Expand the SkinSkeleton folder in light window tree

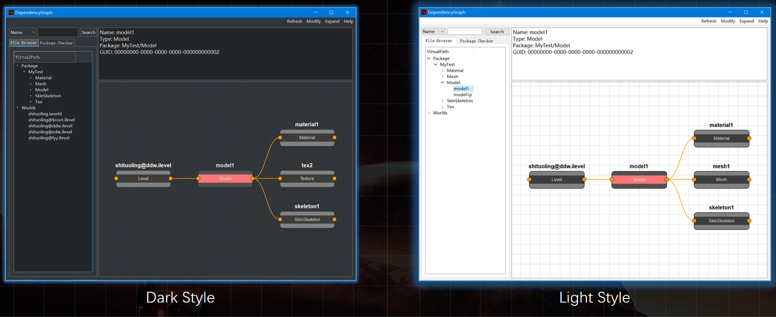[x=442, y=101]
